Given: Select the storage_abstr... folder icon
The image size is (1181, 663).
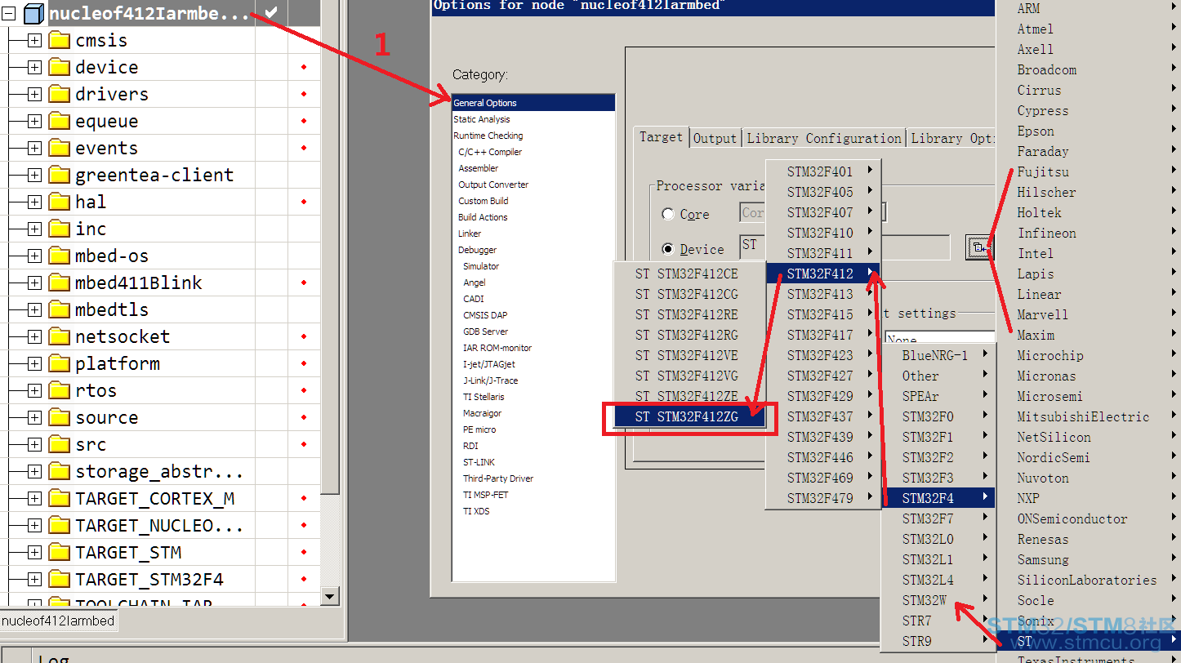Looking at the screenshot, I should pos(59,471).
